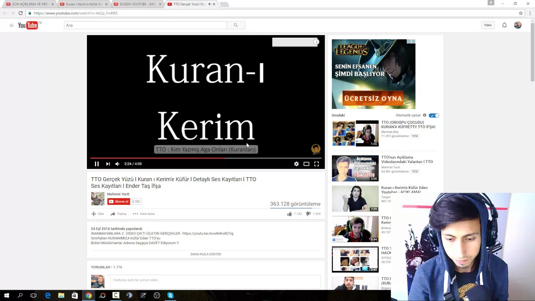Expand description with DAHA FAZLA GÖSTER
This screenshot has height=301, width=535.
(206, 254)
